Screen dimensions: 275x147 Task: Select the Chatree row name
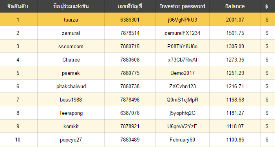[x=71, y=60]
